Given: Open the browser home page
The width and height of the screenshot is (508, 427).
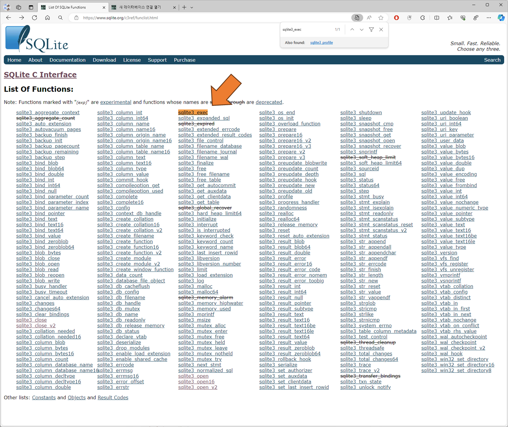Looking at the screenshot, I should click(x=47, y=18).
